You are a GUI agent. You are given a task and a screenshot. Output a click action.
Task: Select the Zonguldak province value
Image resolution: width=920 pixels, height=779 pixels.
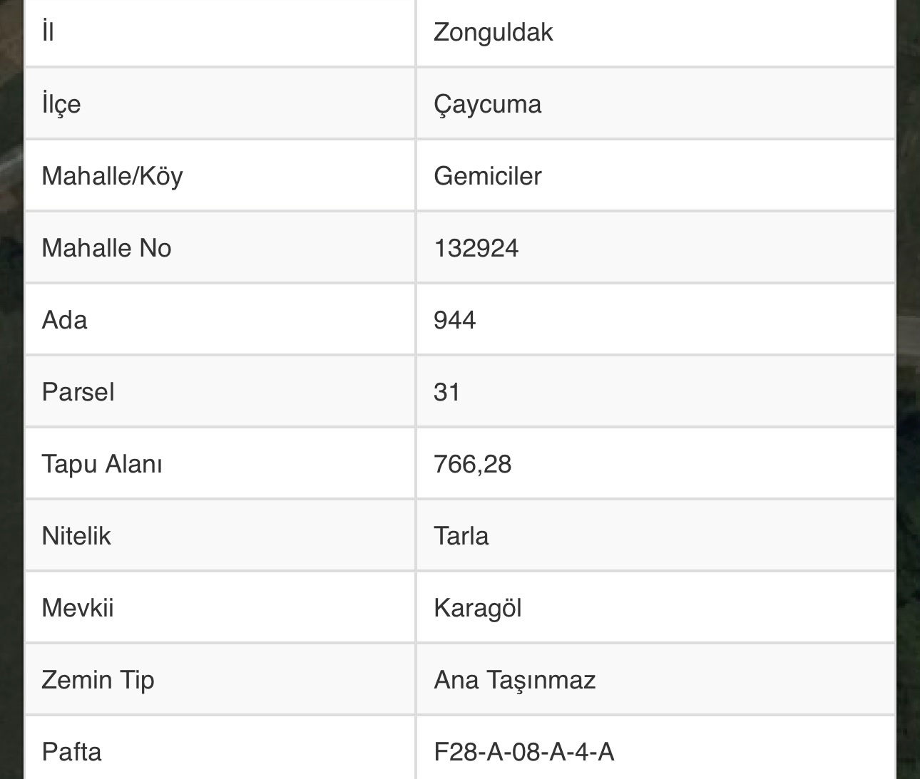(x=493, y=33)
